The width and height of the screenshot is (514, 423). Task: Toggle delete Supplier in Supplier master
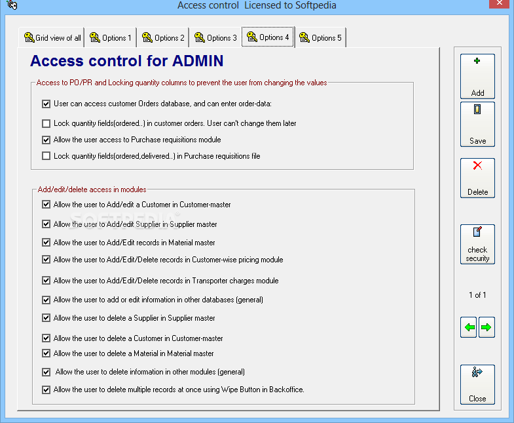[x=46, y=318]
